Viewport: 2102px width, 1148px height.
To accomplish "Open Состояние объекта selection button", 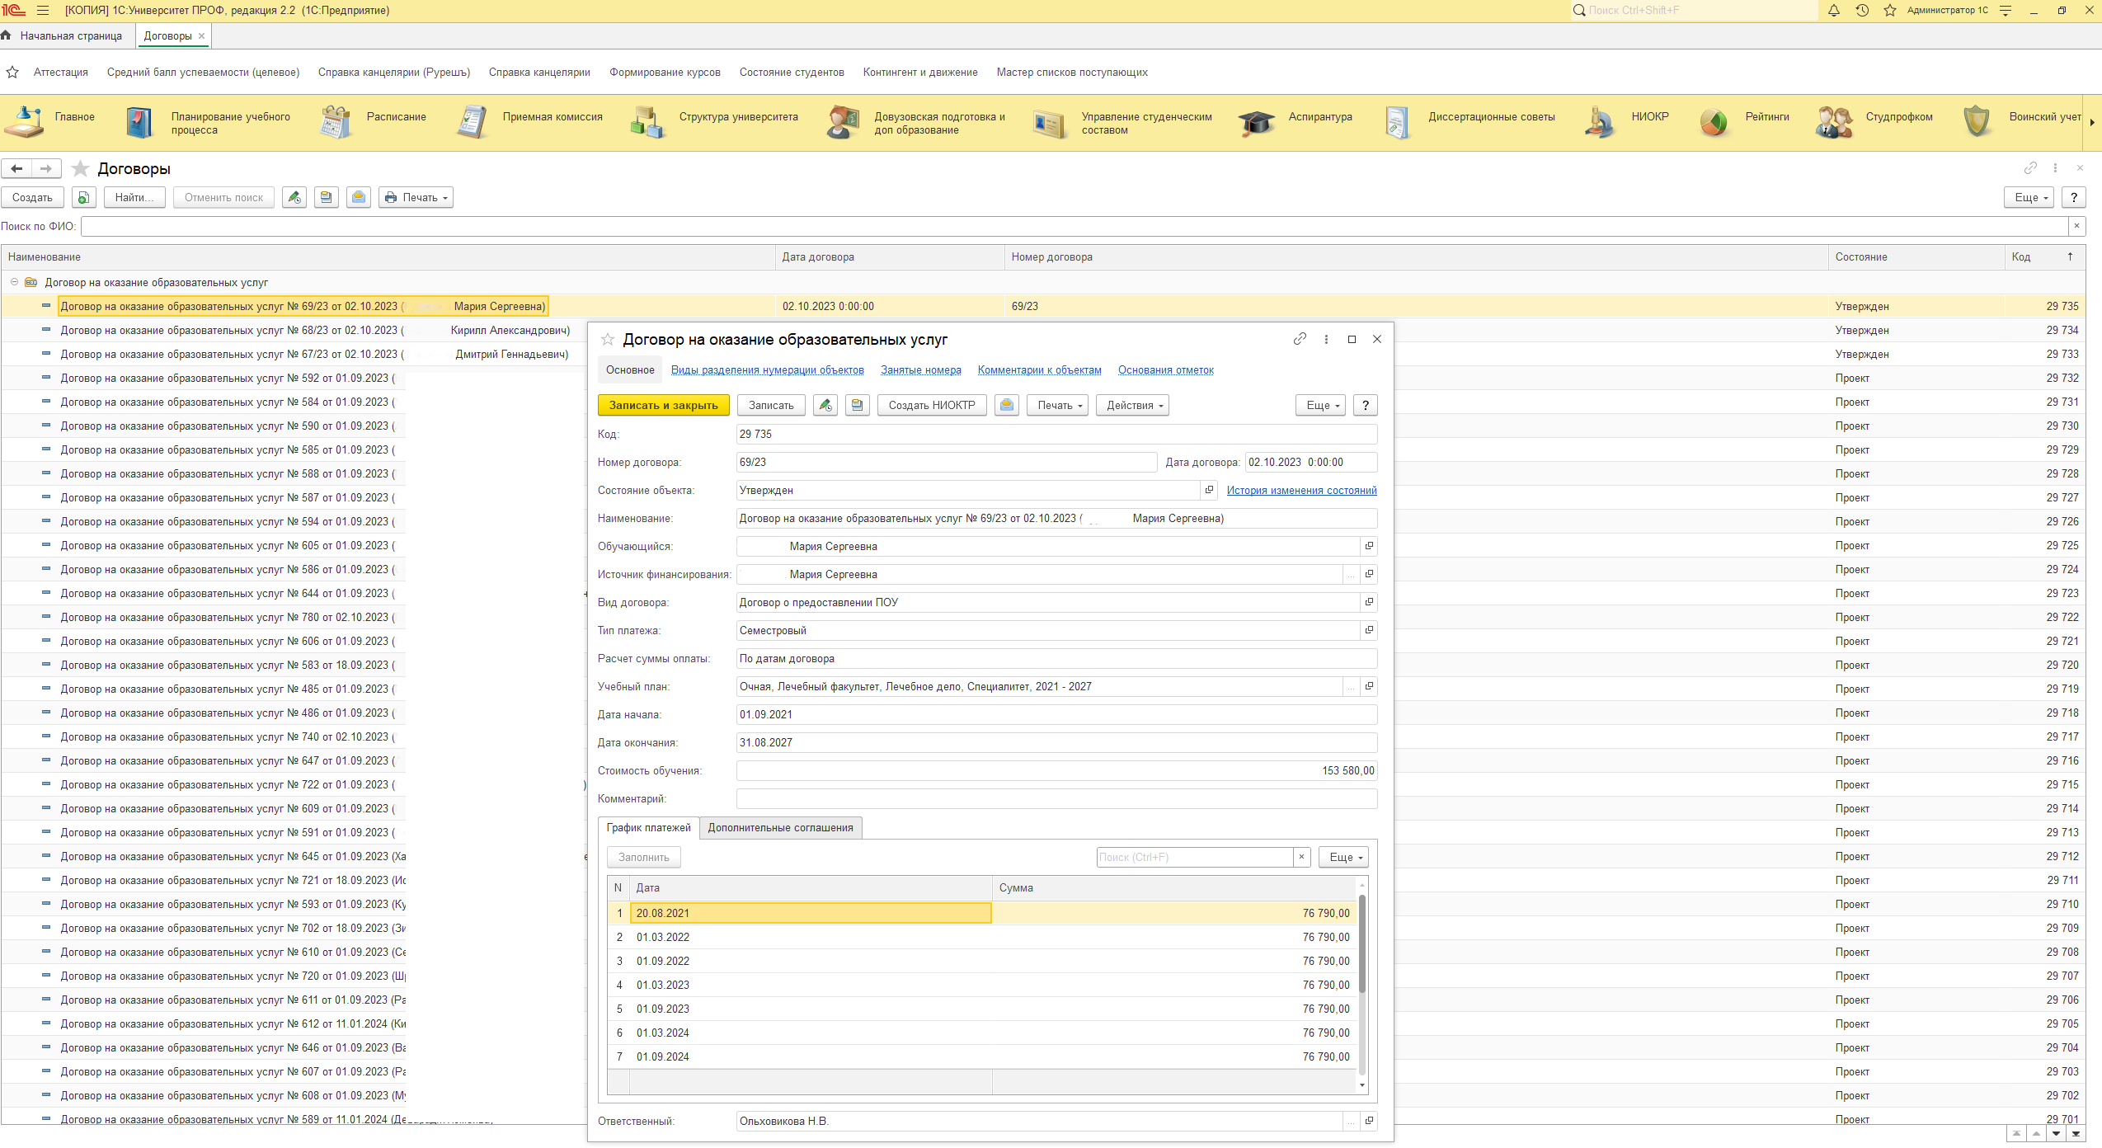I will click(1209, 490).
